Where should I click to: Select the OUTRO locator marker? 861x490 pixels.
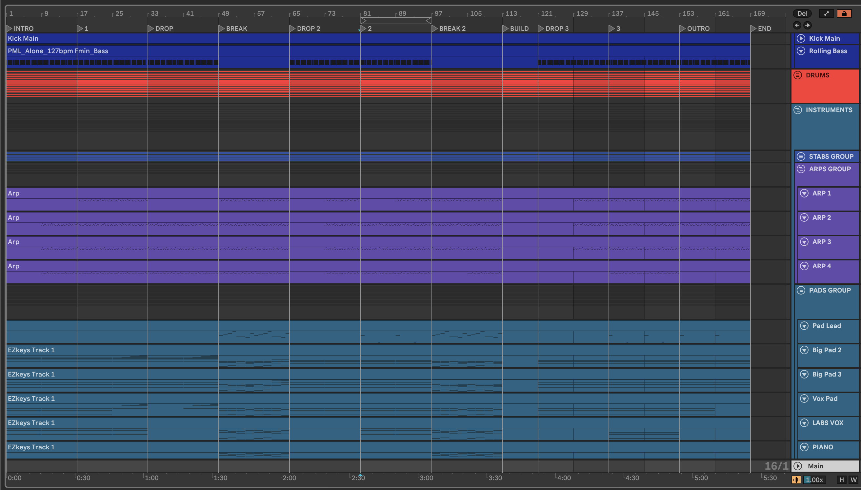[x=682, y=29]
